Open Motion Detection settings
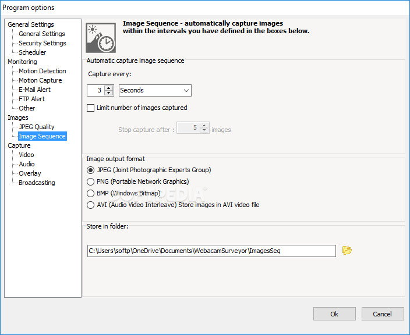410x335 pixels. pos(43,71)
